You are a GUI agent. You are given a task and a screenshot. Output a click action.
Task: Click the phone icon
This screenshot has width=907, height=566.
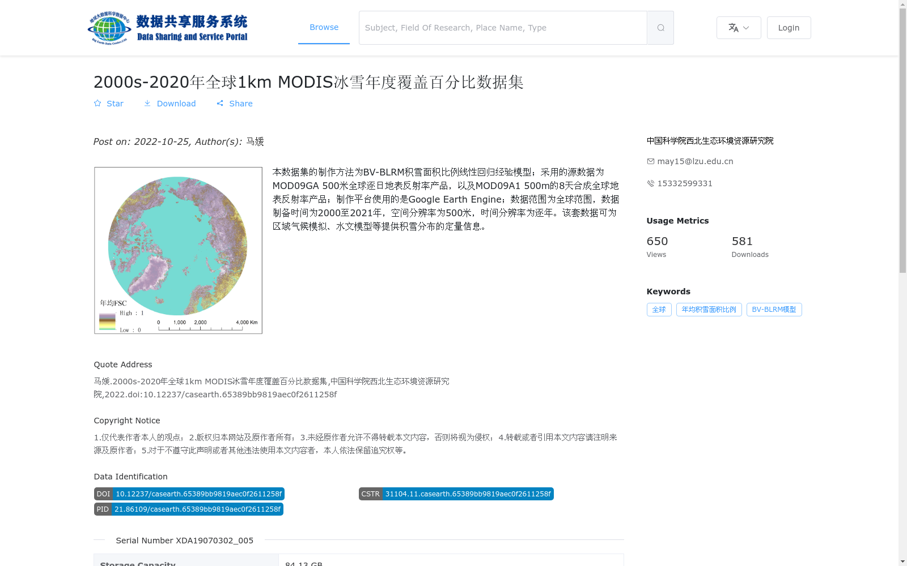point(650,183)
